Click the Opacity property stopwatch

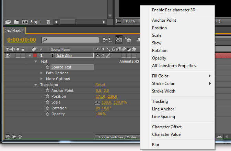[x=47, y=114]
